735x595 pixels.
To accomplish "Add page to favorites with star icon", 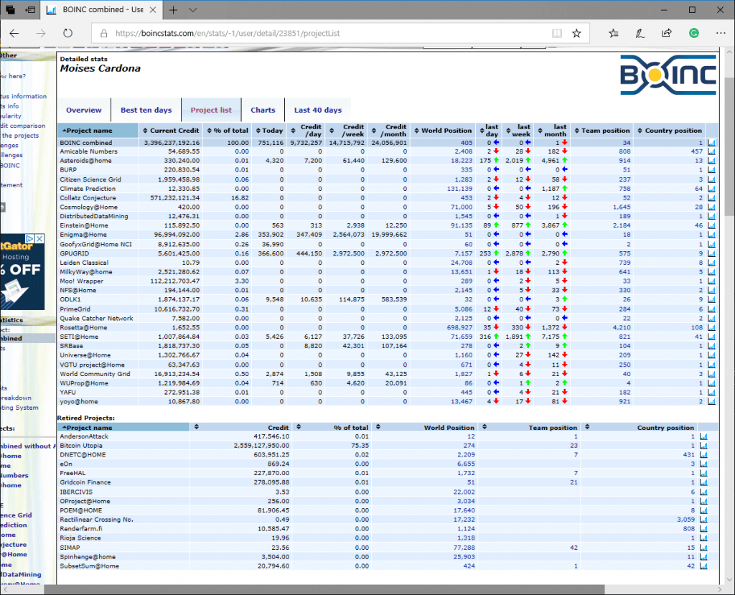I will [576, 33].
